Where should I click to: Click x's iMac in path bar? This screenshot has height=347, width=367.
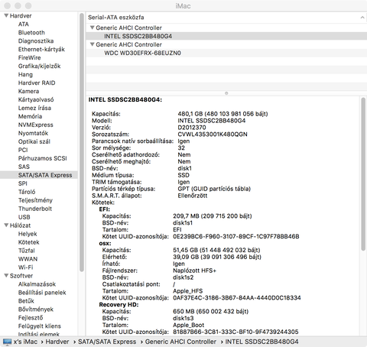point(25,342)
